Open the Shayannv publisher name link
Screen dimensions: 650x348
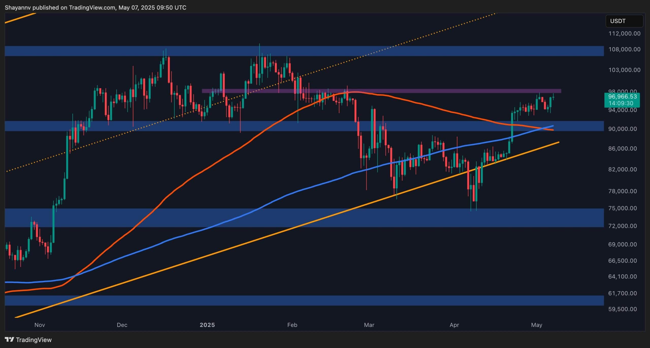[18, 7]
